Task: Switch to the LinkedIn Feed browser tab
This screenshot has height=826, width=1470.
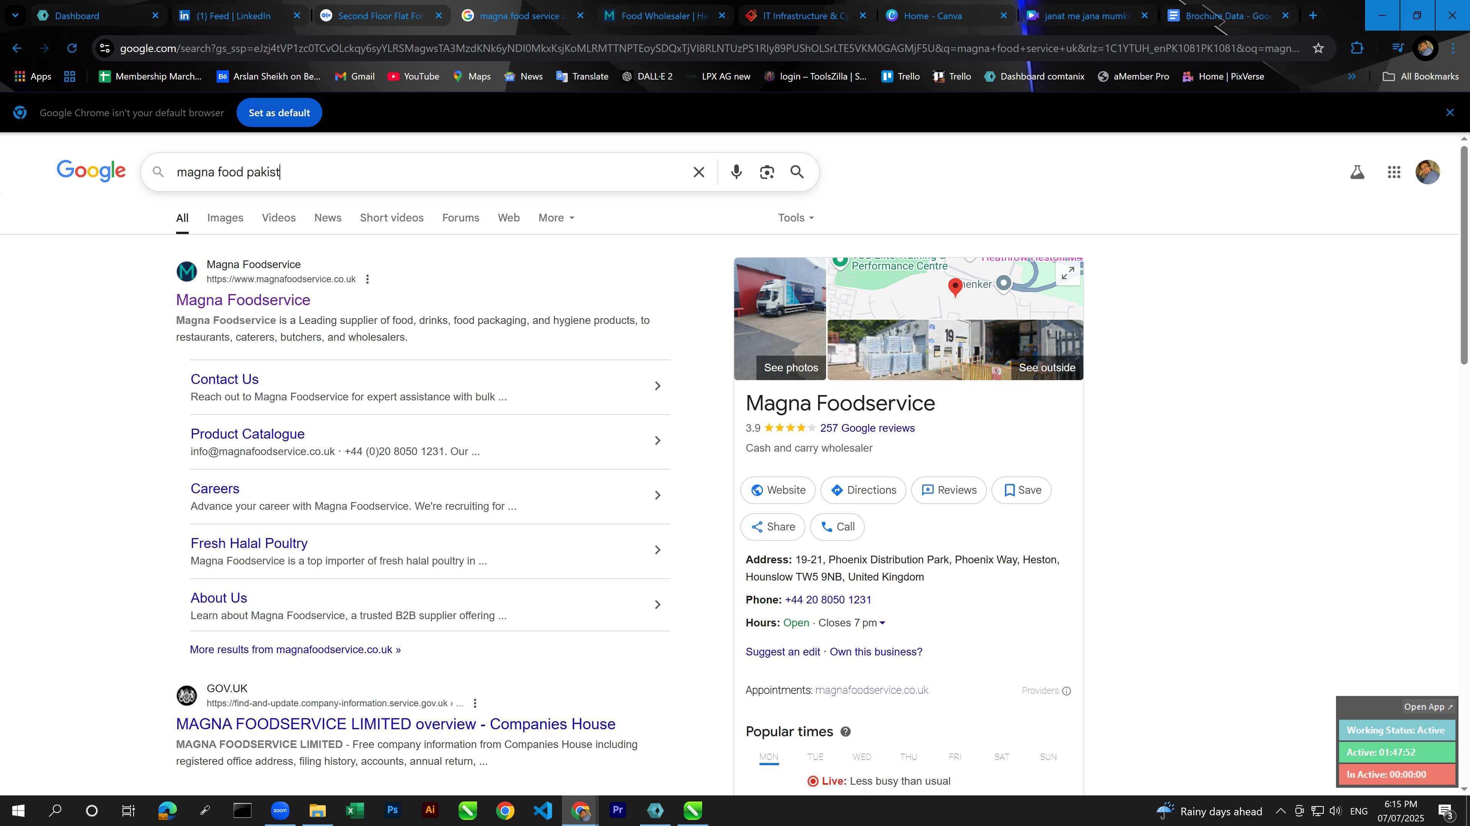Action: click(x=240, y=15)
